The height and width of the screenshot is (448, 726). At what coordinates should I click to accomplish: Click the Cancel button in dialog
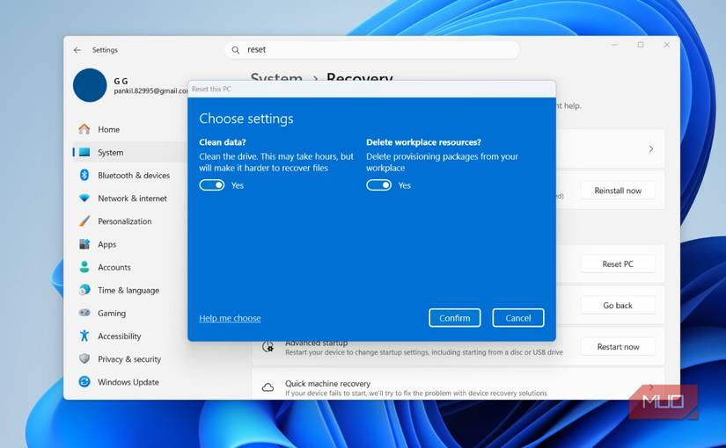coord(518,318)
